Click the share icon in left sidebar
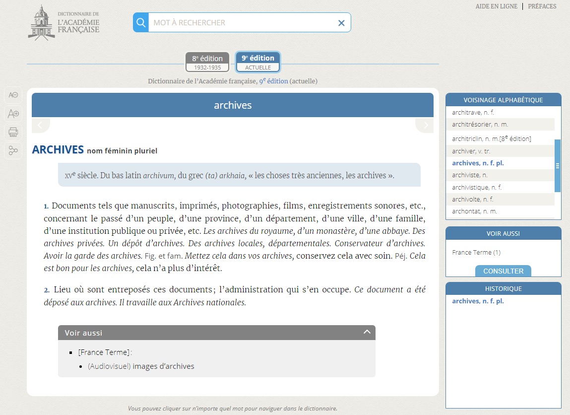 point(13,150)
